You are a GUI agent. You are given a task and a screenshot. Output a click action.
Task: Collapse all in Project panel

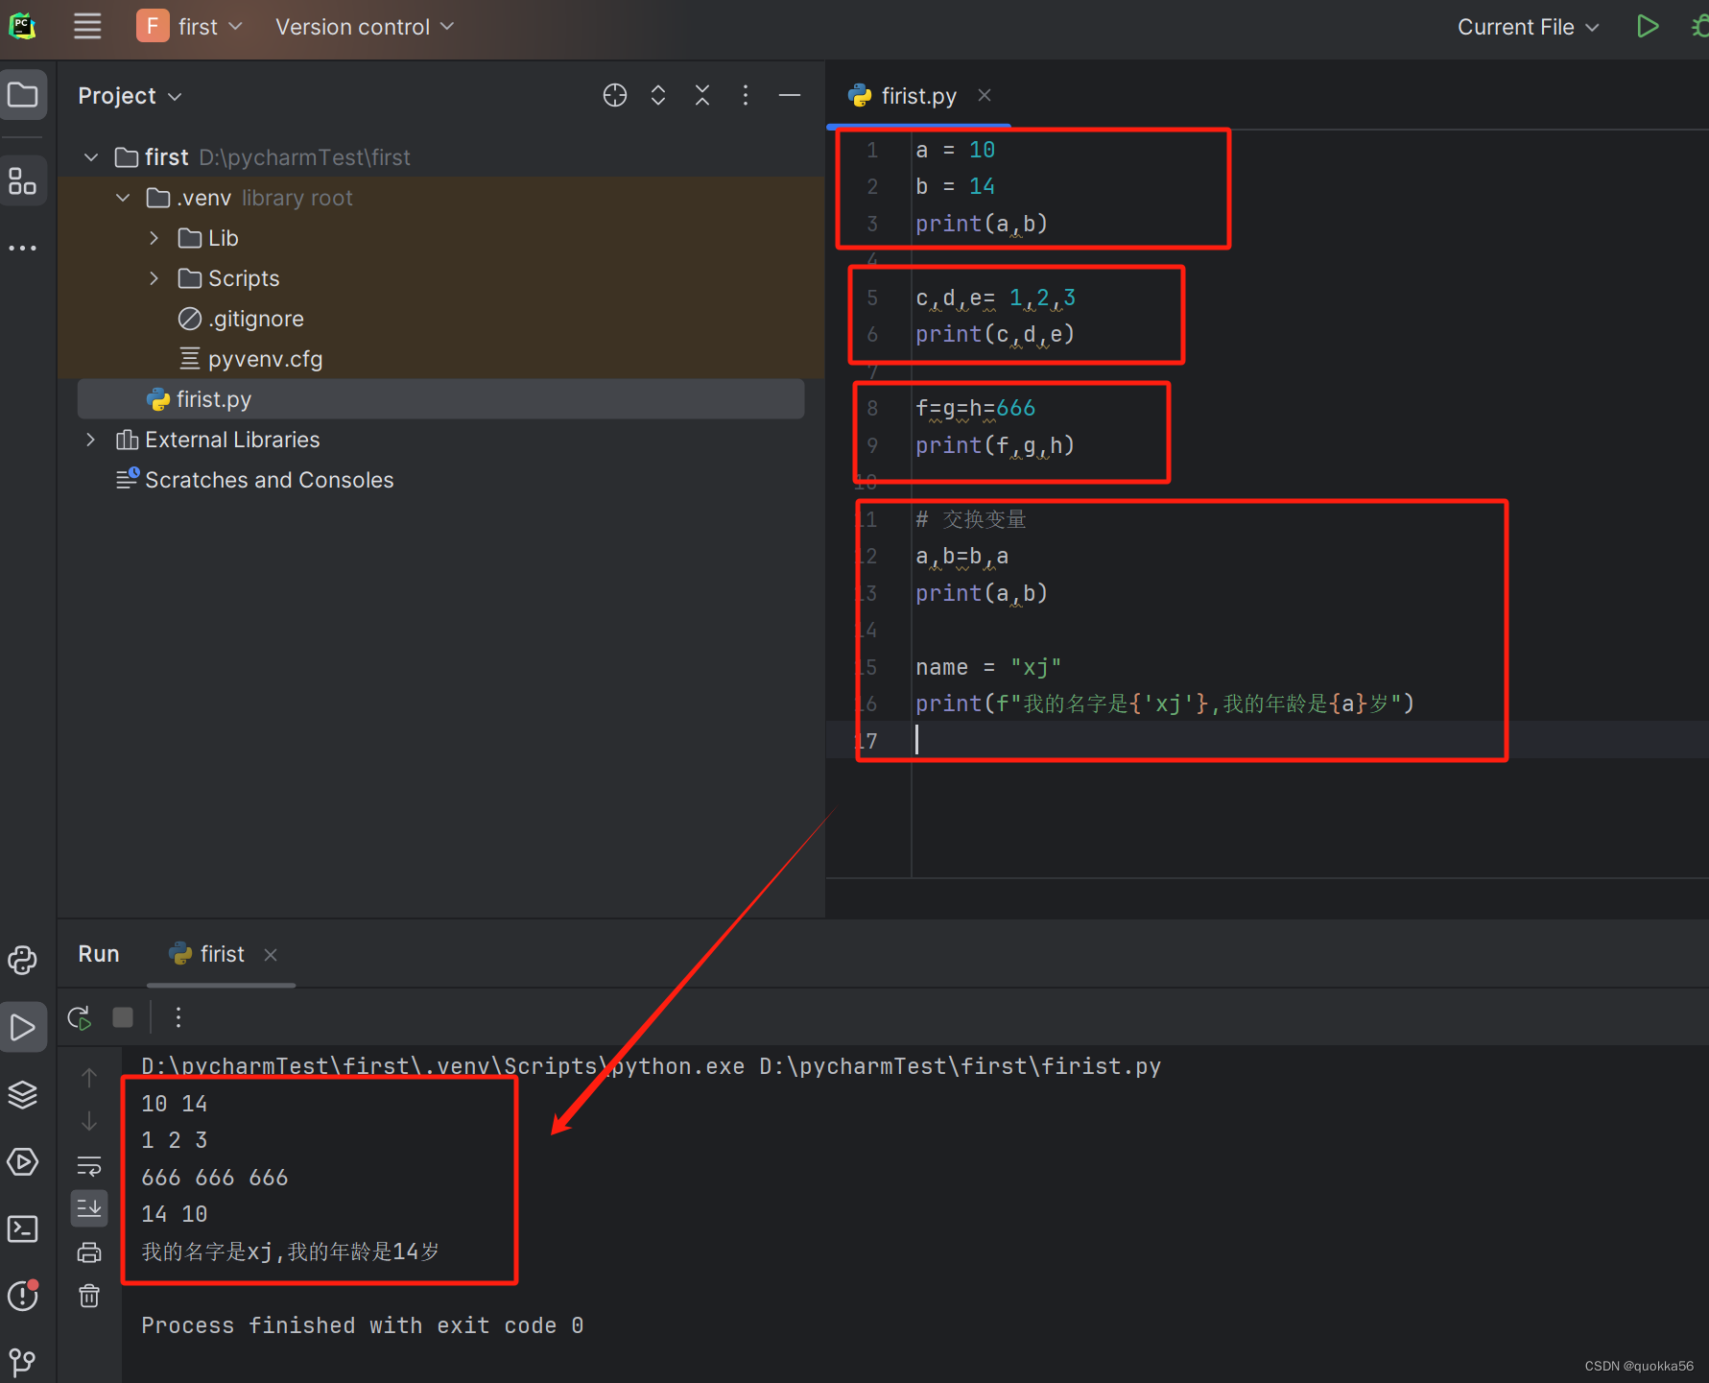click(702, 95)
